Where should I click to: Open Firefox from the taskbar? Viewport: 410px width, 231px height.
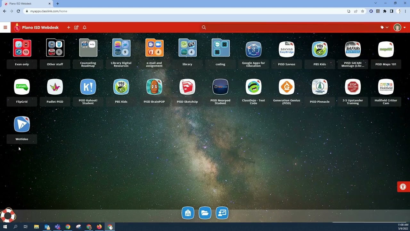click(x=99, y=227)
